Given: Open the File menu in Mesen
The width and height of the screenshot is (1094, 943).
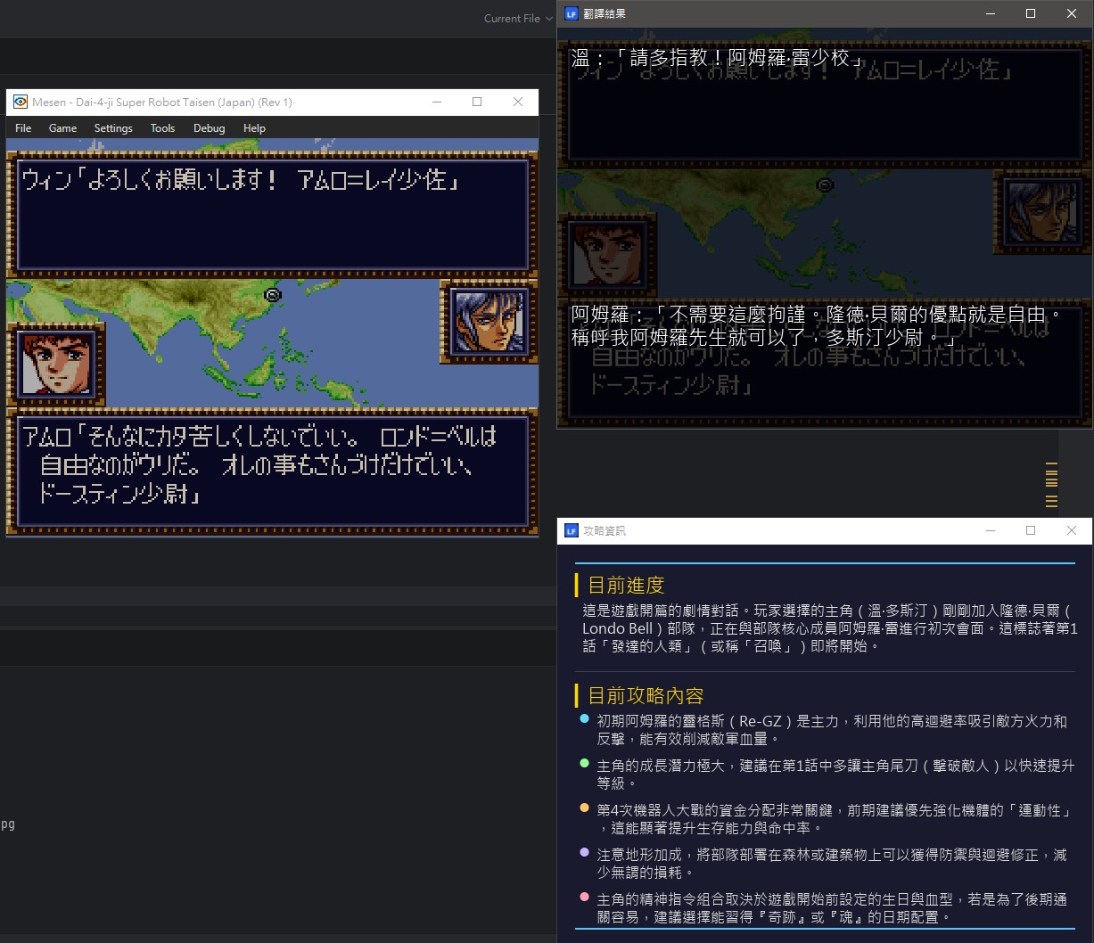Looking at the screenshot, I should click(23, 128).
